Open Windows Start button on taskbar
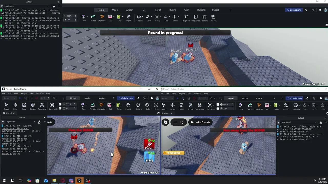 pos(4,181)
